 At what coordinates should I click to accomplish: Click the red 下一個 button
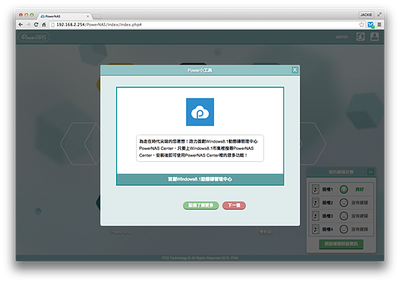(234, 205)
